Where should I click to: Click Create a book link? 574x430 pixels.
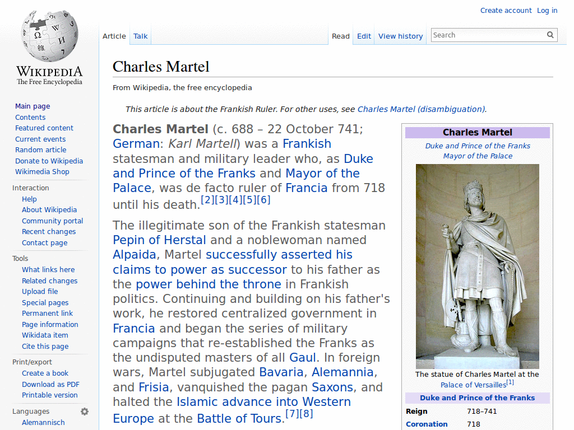point(45,373)
